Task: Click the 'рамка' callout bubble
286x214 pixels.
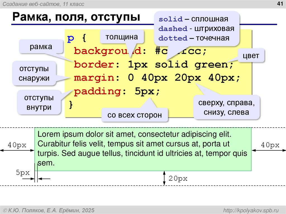Action: (41, 47)
